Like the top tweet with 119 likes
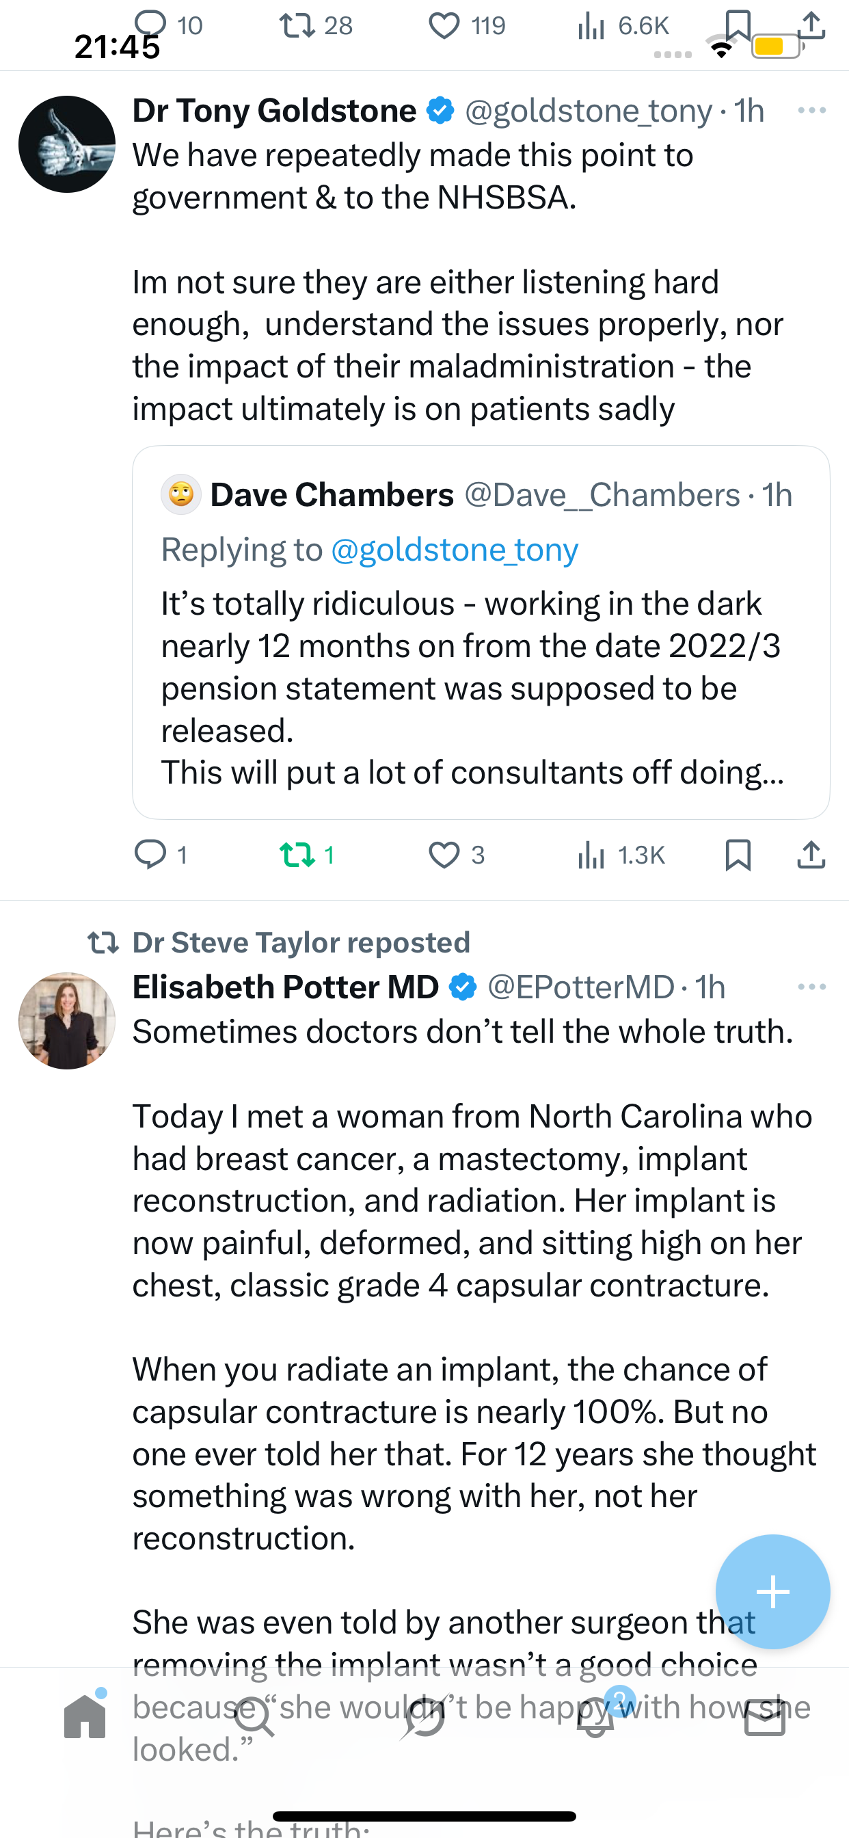Screen dimensions: 849x1838 pos(444,27)
